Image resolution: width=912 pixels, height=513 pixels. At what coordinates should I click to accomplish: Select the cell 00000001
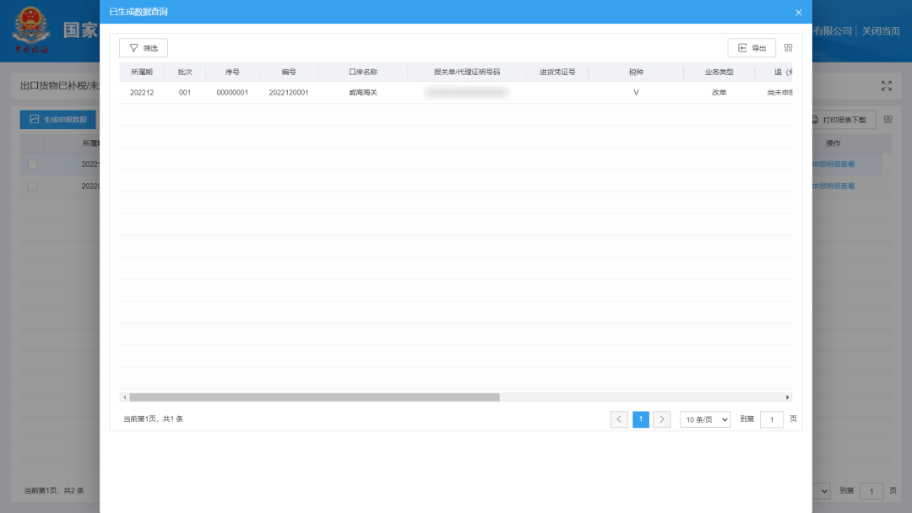click(x=232, y=92)
